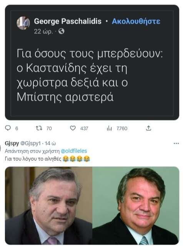Open George Paschalidis profile avatar
Image resolution: width=183 pixels, height=248 pixels.
[23, 23]
